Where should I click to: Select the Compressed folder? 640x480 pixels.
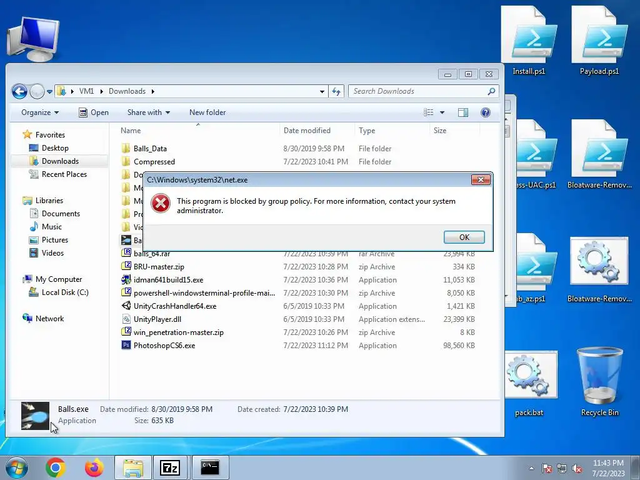click(x=154, y=162)
